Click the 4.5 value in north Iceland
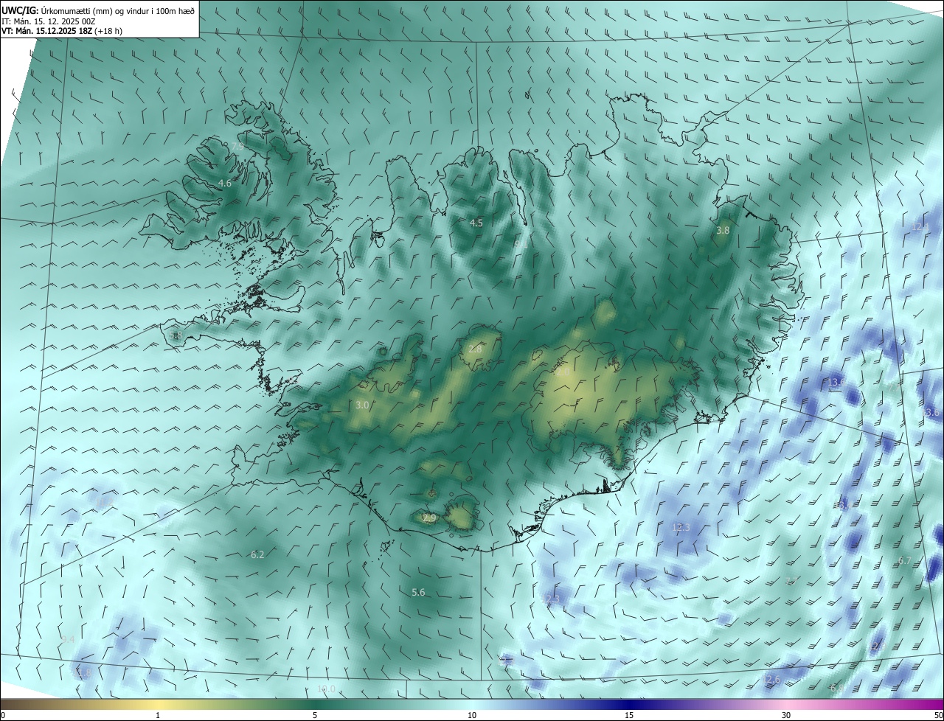The image size is (944, 721). tap(476, 223)
